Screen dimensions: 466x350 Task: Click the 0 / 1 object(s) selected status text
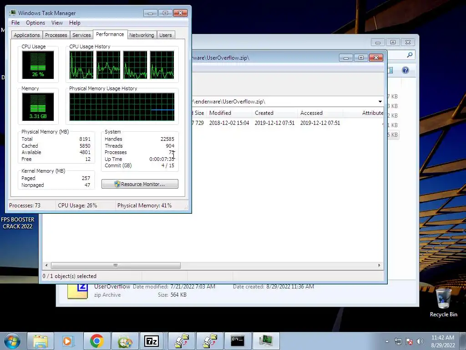pos(70,276)
